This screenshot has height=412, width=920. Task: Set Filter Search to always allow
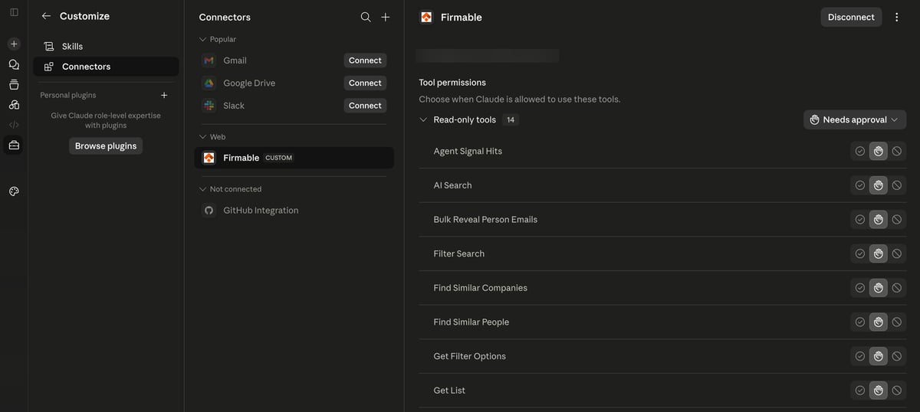860,253
